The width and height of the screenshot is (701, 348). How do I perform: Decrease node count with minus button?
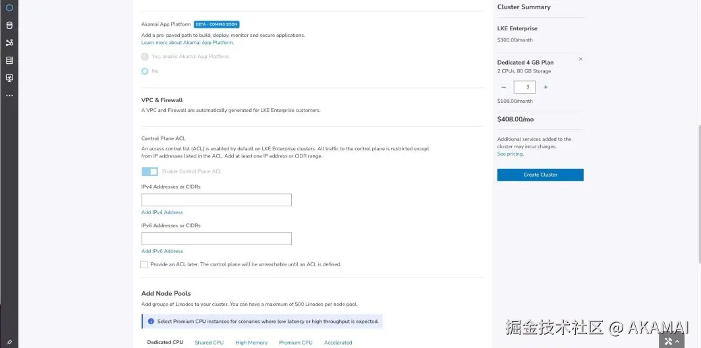[503, 87]
